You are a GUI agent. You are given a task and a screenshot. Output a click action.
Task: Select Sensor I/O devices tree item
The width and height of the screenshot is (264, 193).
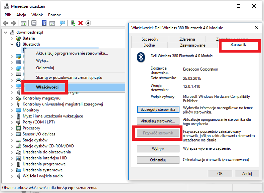[x=39, y=134]
